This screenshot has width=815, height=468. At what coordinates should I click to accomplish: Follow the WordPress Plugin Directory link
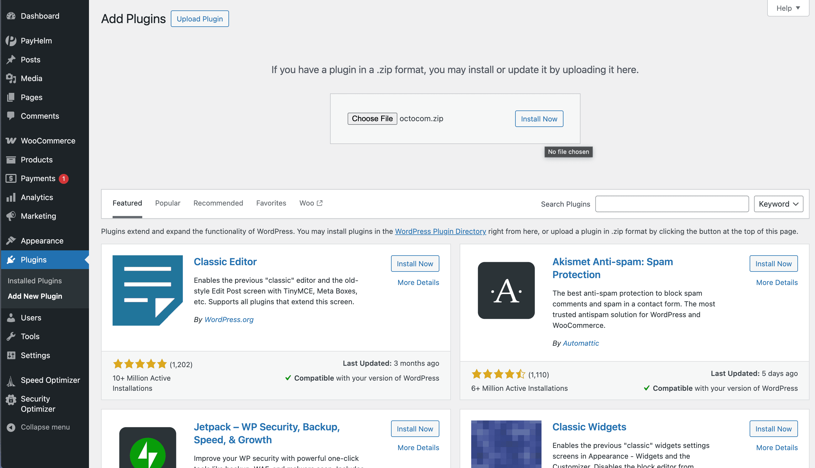point(440,231)
